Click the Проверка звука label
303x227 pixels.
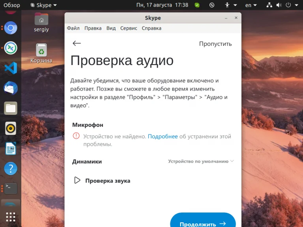tap(108, 180)
